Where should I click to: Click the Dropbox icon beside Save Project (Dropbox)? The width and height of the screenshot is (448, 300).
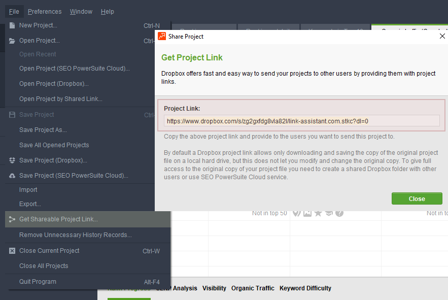coord(12,160)
